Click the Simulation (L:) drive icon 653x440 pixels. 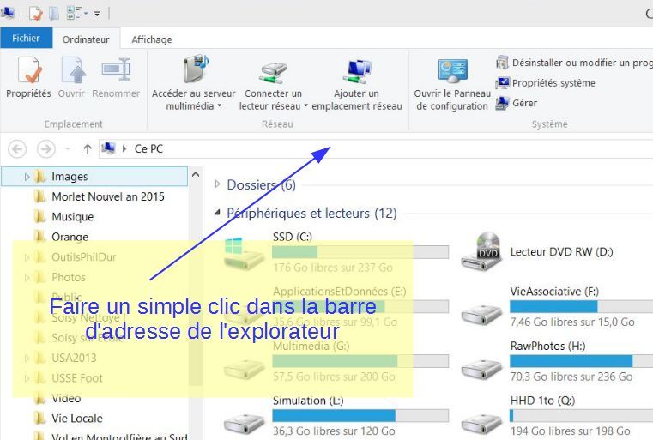244,424
